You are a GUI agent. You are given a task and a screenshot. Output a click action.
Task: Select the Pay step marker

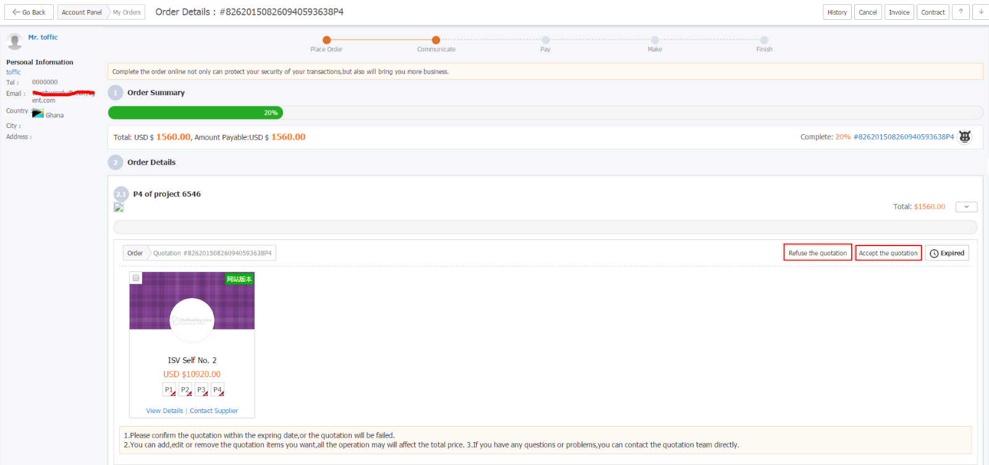point(545,40)
